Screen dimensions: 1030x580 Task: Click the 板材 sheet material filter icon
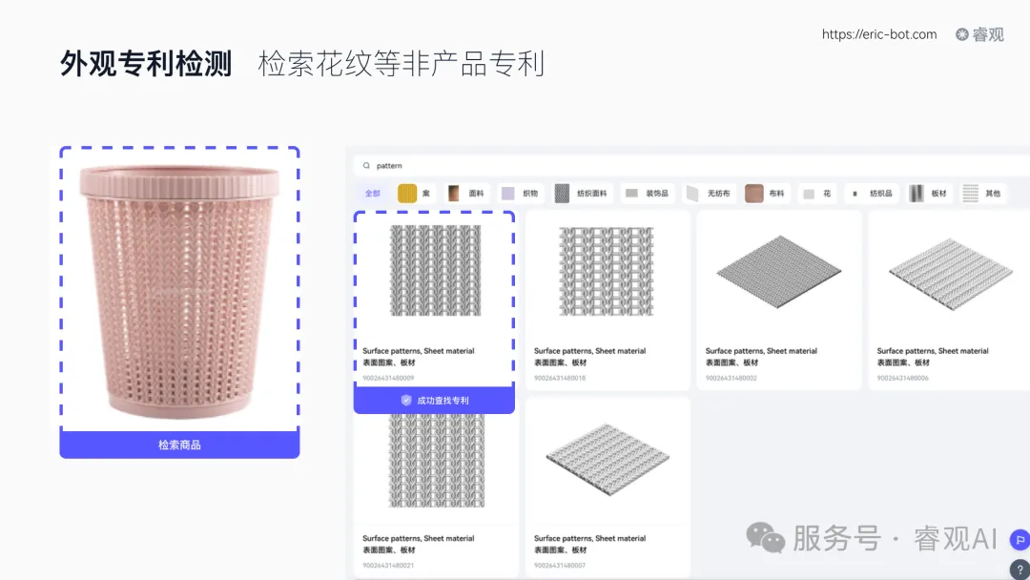[917, 193]
